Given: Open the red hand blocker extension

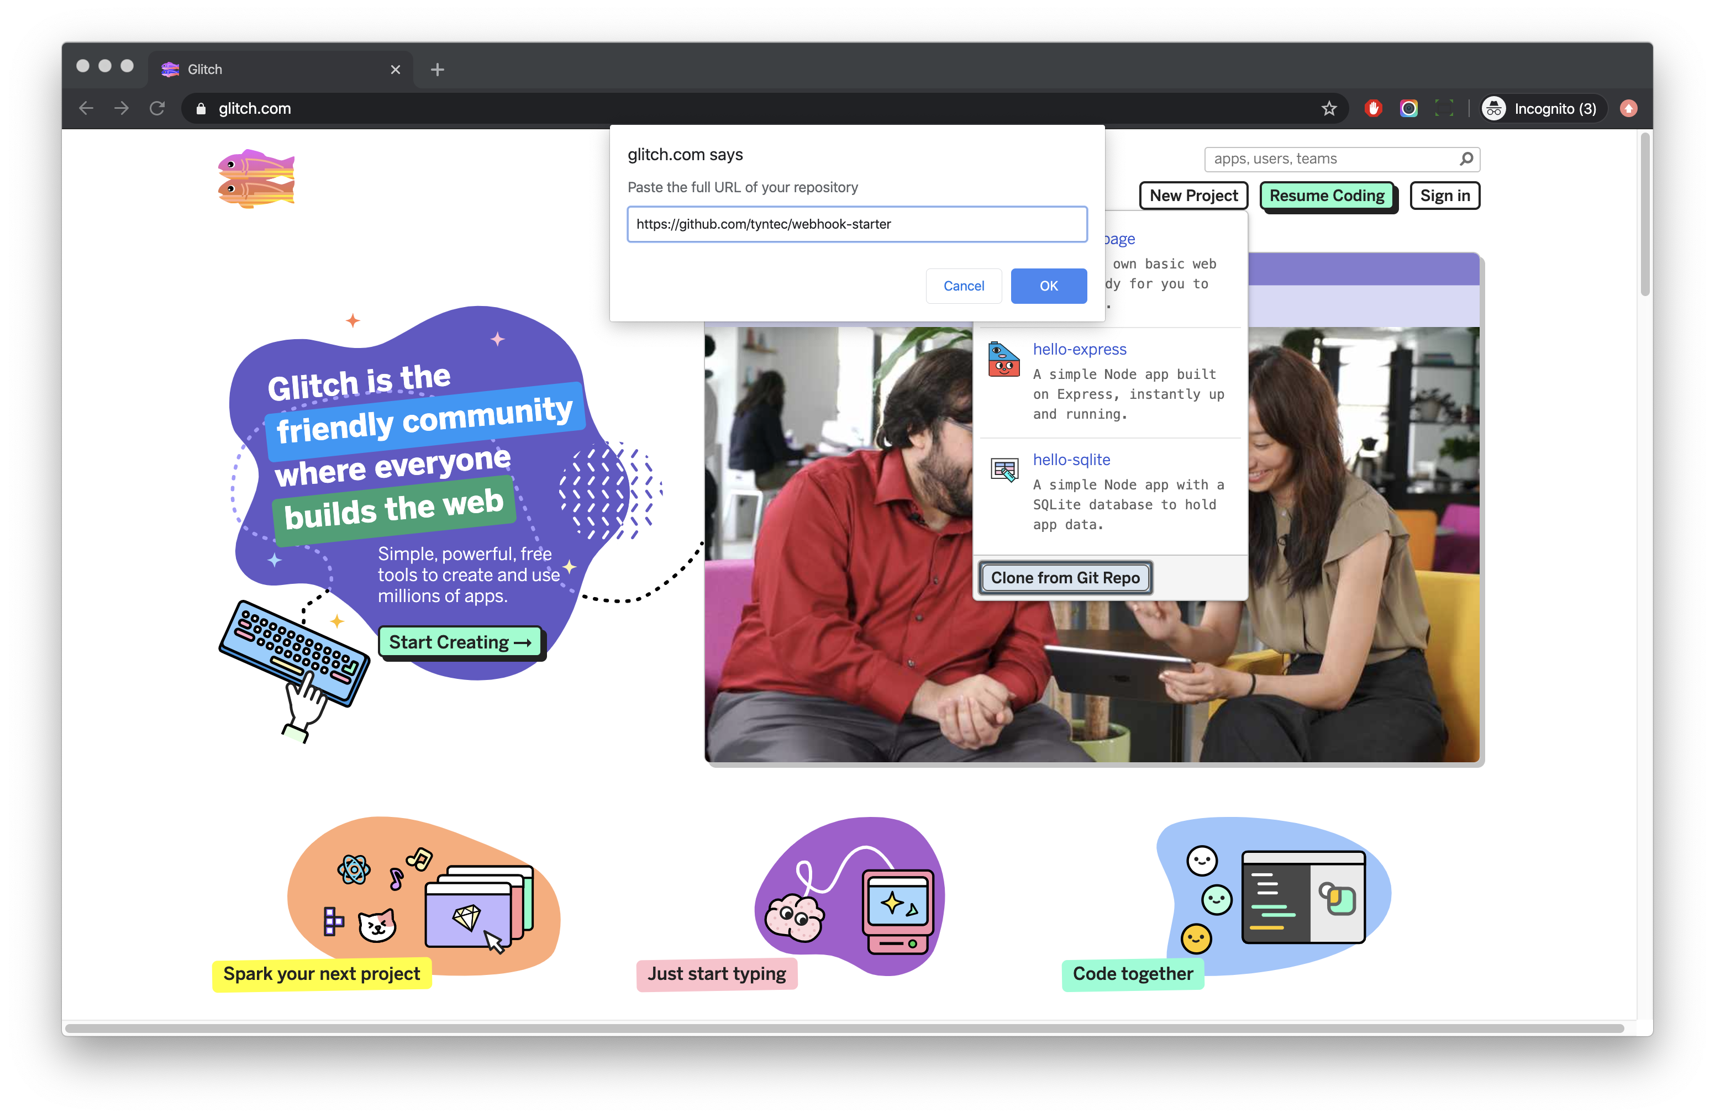Looking at the screenshot, I should (1373, 109).
